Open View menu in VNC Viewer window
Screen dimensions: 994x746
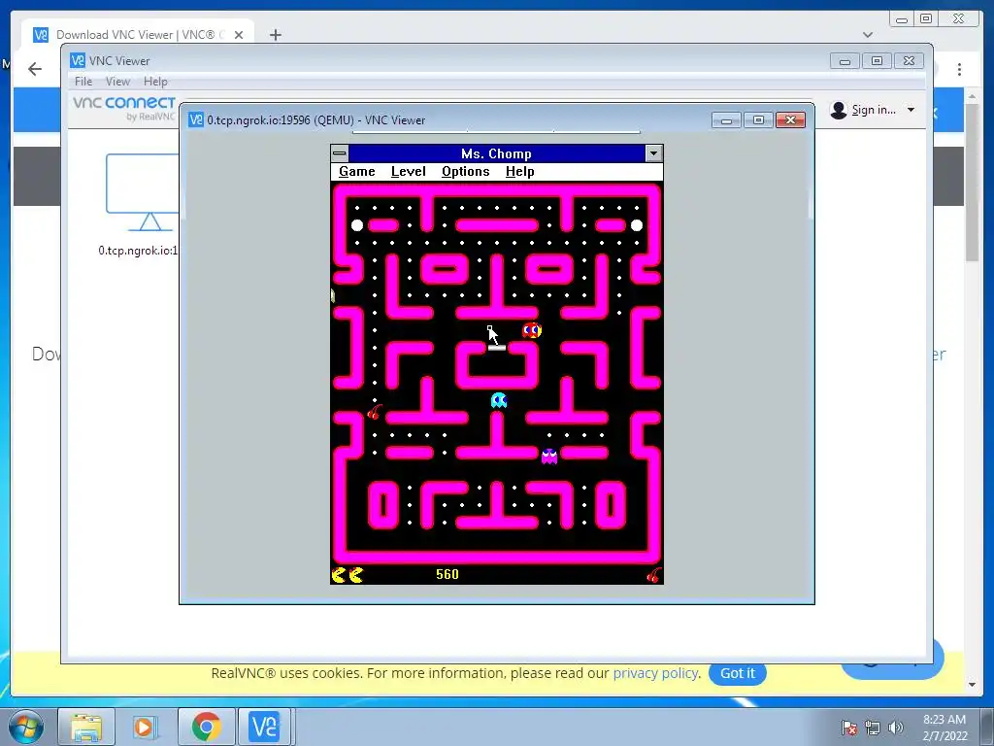click(x=117, y=82)
